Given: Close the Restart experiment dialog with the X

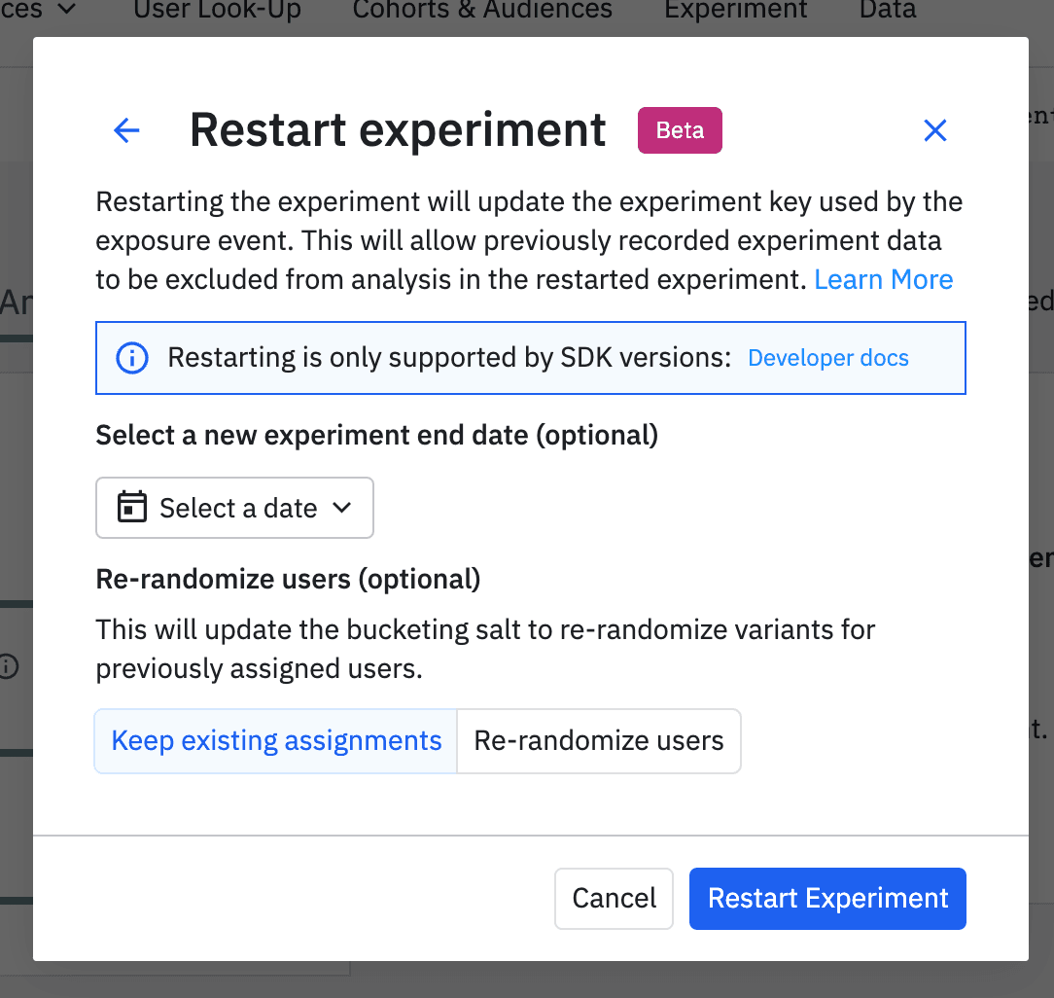Looking at the screenshot, I should (934, 129).
